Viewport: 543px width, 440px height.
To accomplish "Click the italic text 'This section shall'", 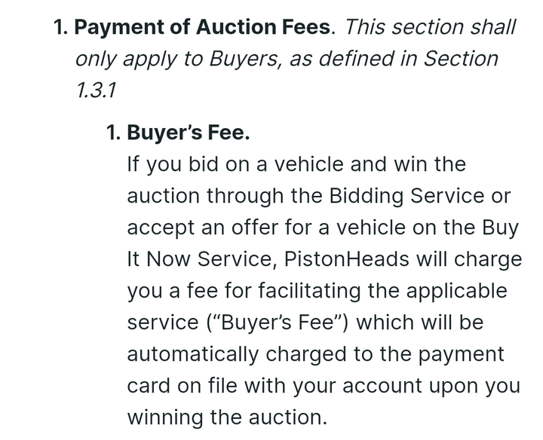I will pos(430,27).
